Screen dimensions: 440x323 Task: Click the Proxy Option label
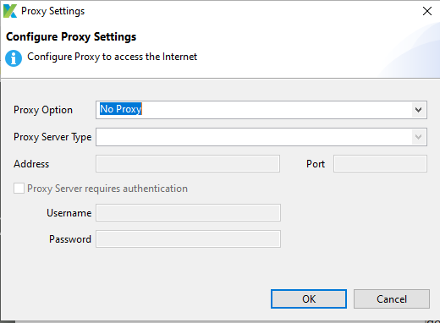point(43,110)
